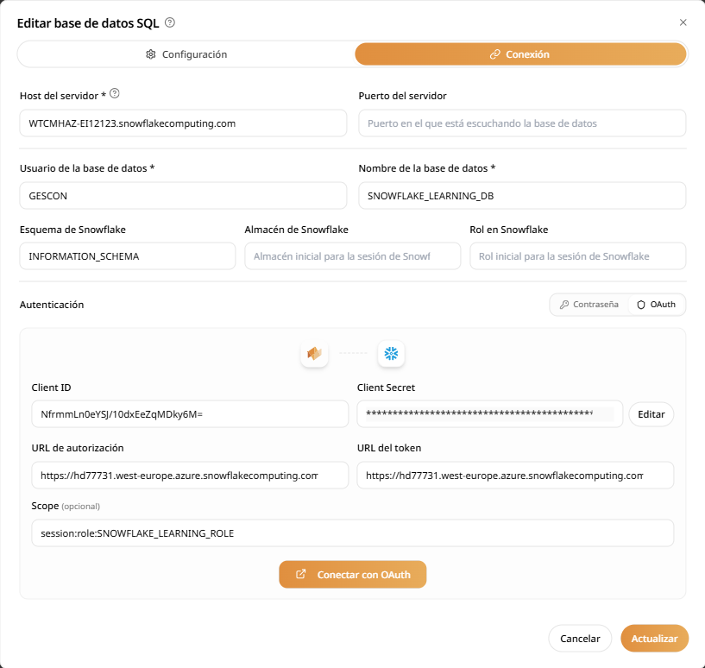Click help icon next to Host del servidor
705x668 pixels.
(x=115, y=94)
